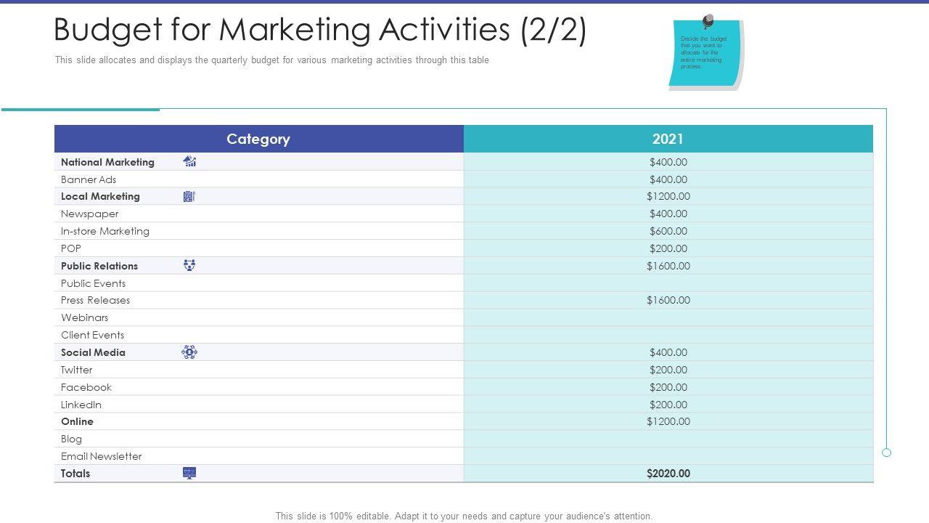This screenshot has width=929, height=523.
Task: Select the empty Webinars budget cell
Action: click(668, 317)
